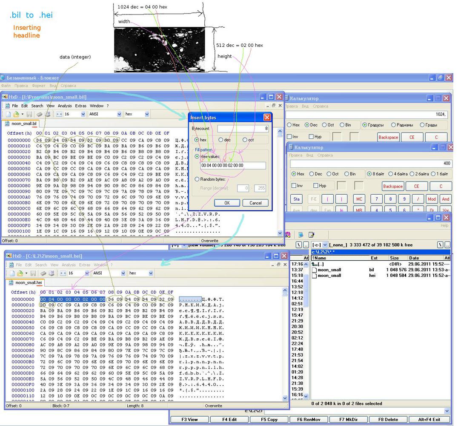Click New file icon in moon_small.hei HxD toolbar
This screenshot has height=426, width=461.
point(12,273)
